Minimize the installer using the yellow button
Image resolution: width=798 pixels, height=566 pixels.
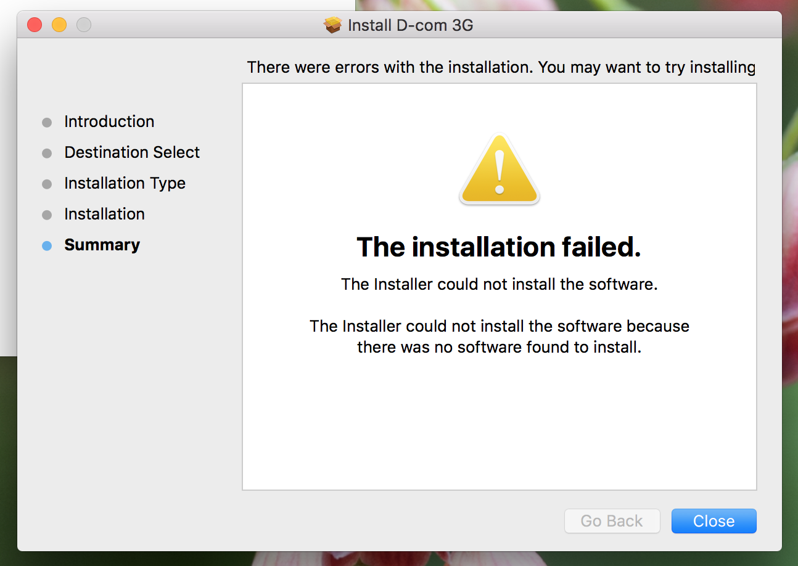pos(59,25)
